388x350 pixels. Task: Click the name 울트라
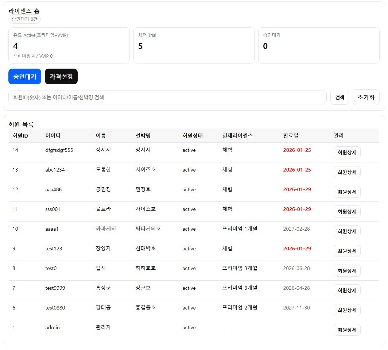tap(103, 209)
